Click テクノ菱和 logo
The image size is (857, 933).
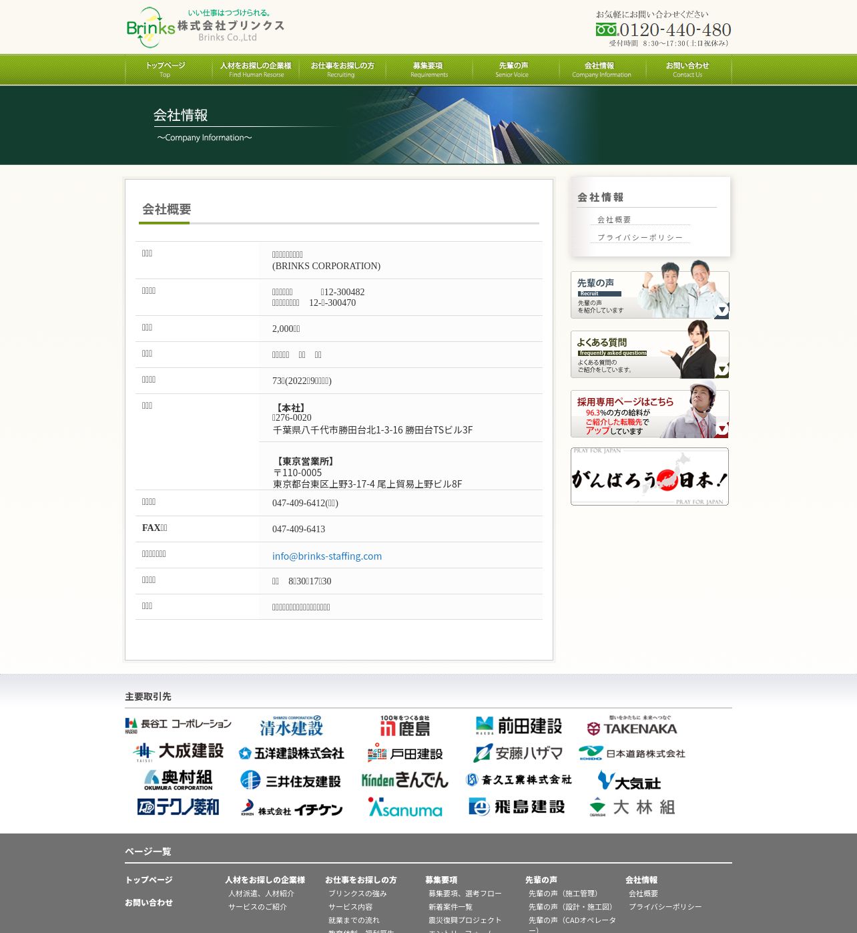(178, 807)
